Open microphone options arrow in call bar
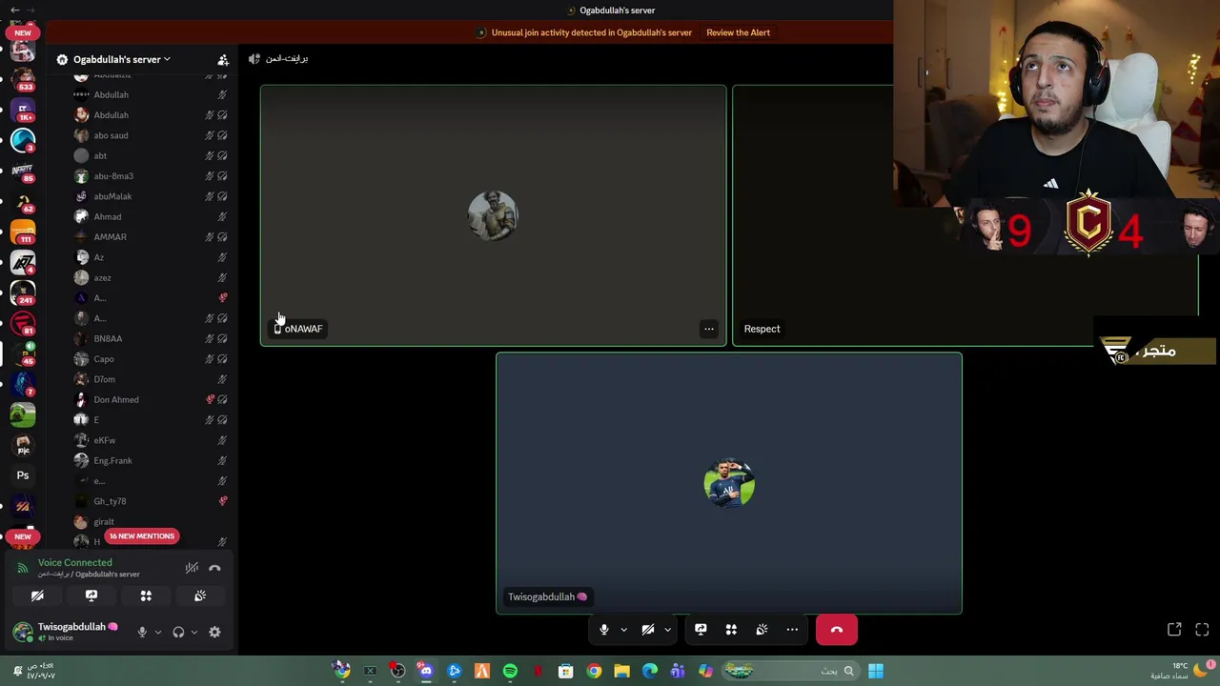 coord(623,630)
